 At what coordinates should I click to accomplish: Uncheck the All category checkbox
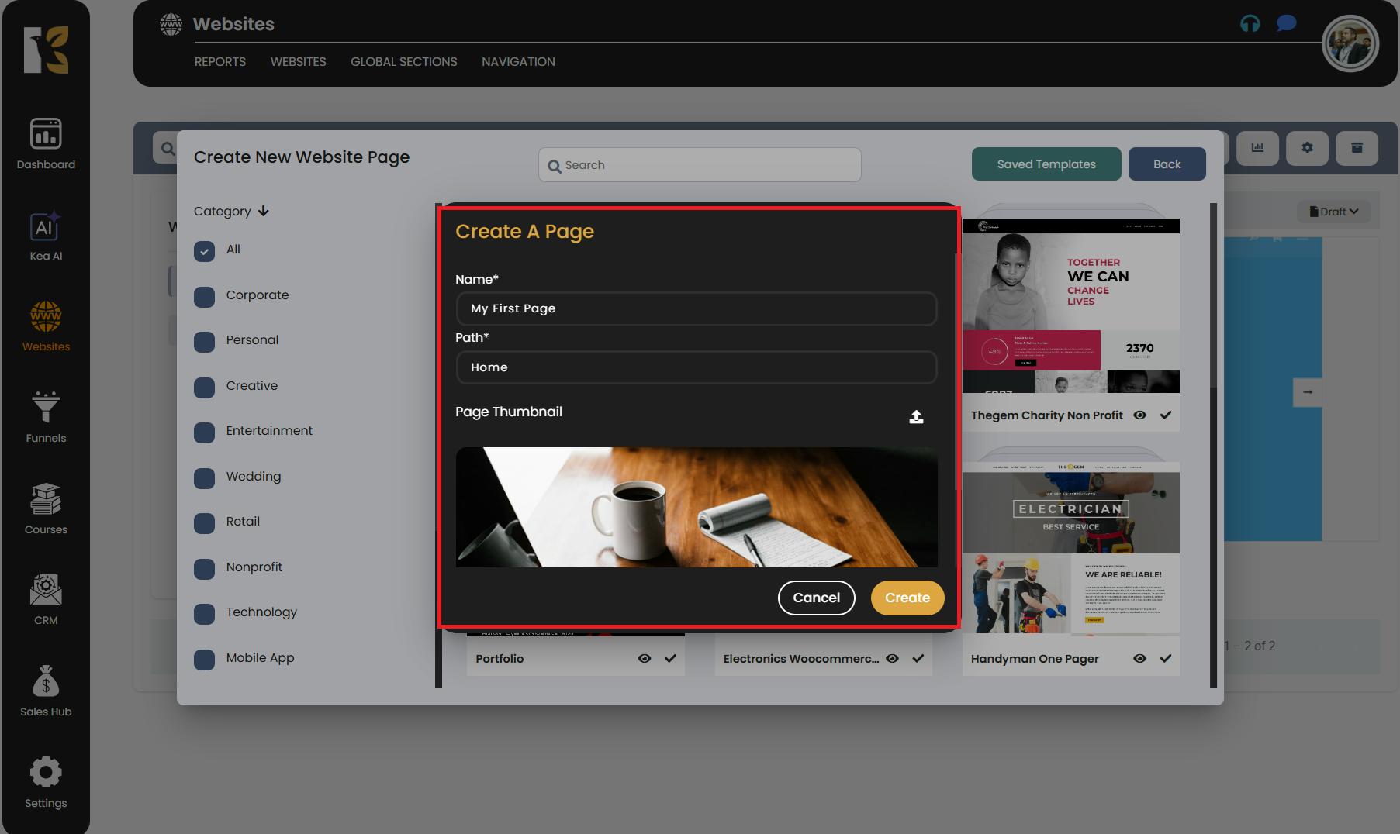pos(204,251)
